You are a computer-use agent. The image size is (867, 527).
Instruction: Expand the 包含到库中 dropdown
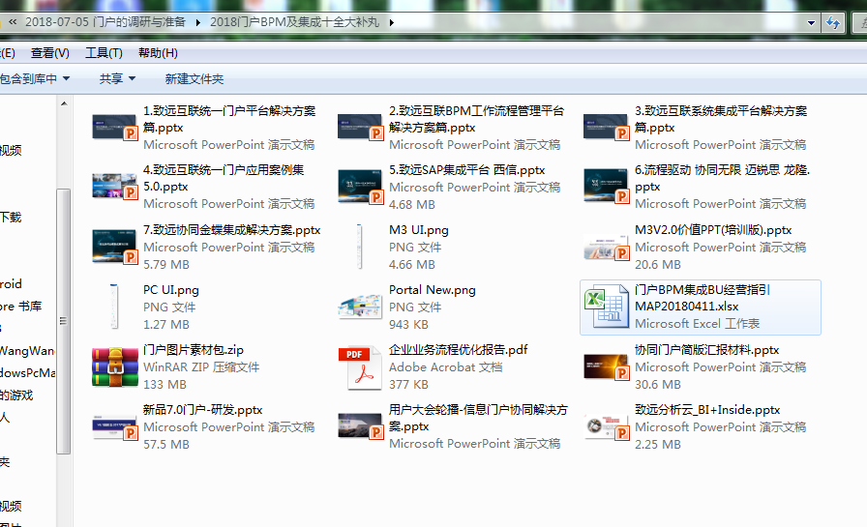pyautogui.click(x=35, y=78)
